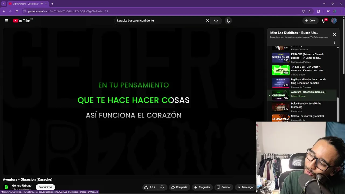The height and width of the screenshot is (194, 345).
Task: Play Selena - Si una vez karaoke
Action: [x=302, y=118]
